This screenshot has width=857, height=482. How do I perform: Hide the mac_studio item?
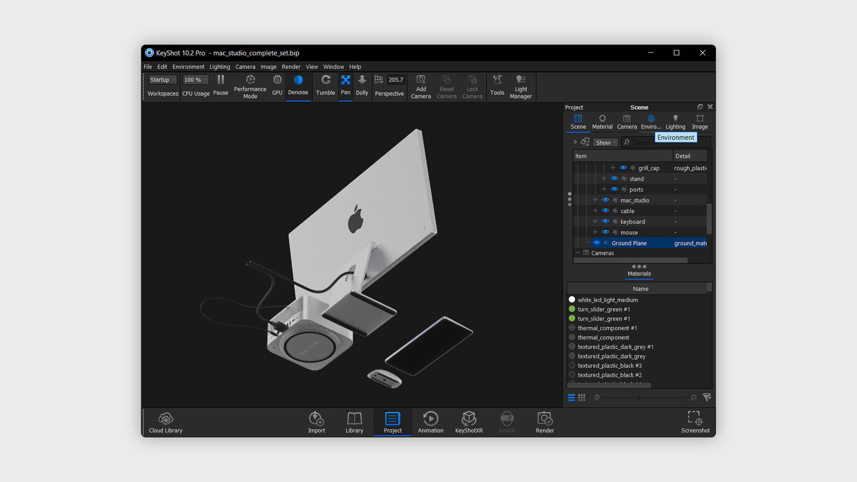point(605,200)
